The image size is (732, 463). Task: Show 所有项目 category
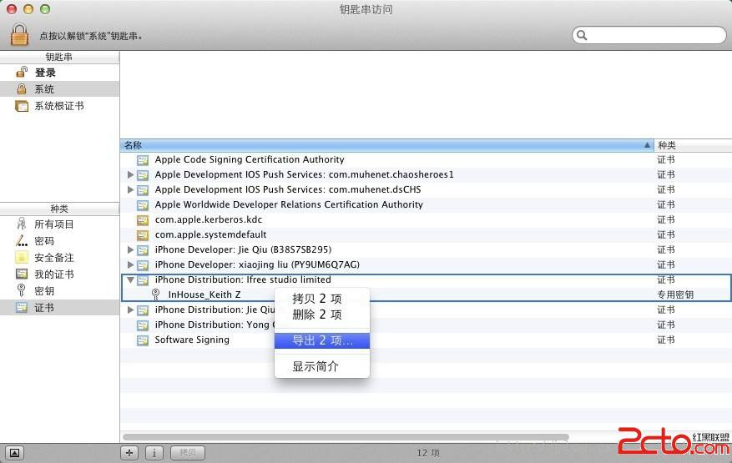click(x=53, y=224)
